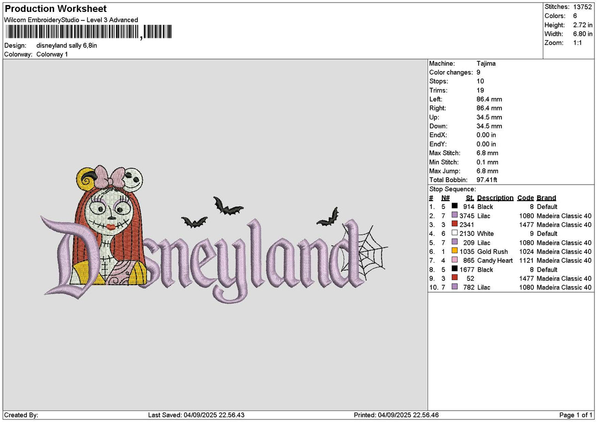Click the "Default" brand in stop 1
Image resolution: width=597 pixels, height=422 pixels.
[547, 207]
